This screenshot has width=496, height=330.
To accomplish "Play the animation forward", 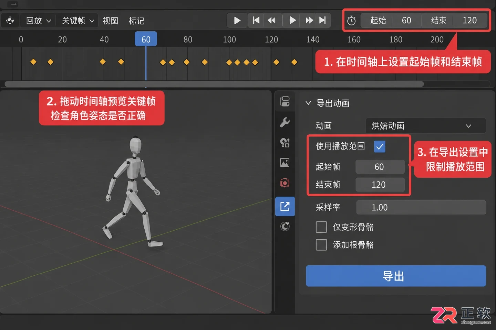I will [x=292, y=20].
